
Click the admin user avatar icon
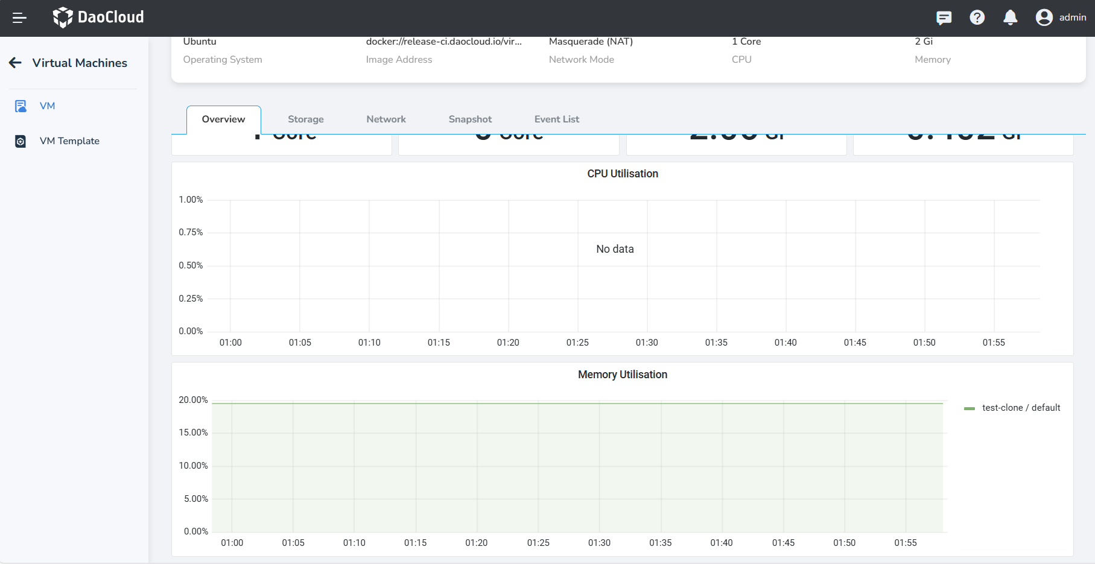coord(1044,17)
